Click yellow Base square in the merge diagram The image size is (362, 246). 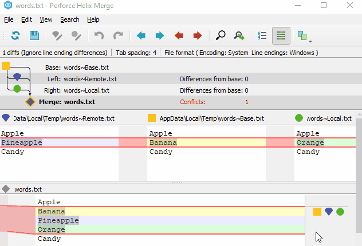6,66
